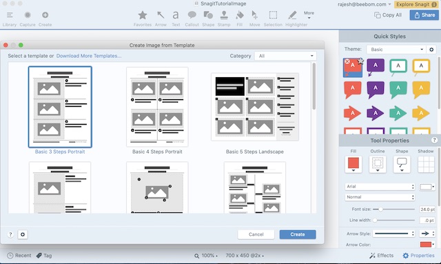Open the 100% zoom menu
This screenshot has height=264, width=441.
pyautogui.click(x=206, y=256)
